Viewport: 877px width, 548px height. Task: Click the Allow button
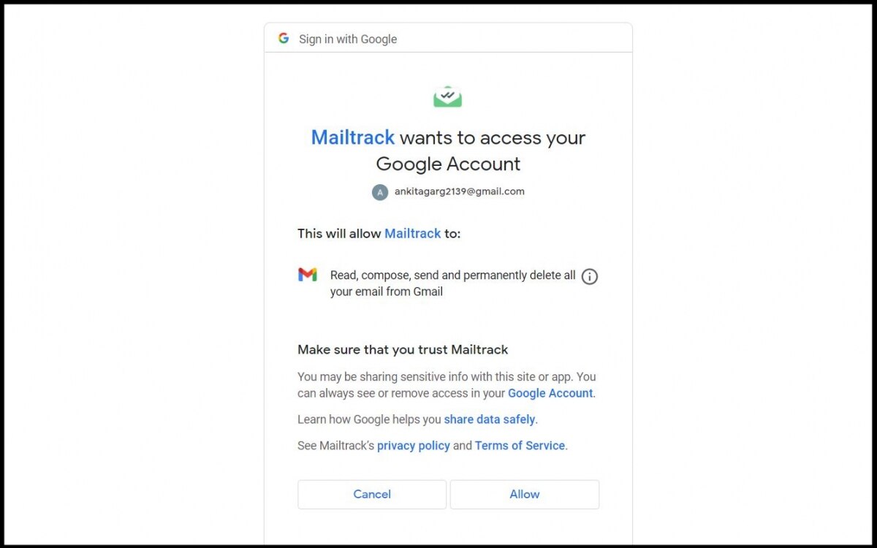524,495
